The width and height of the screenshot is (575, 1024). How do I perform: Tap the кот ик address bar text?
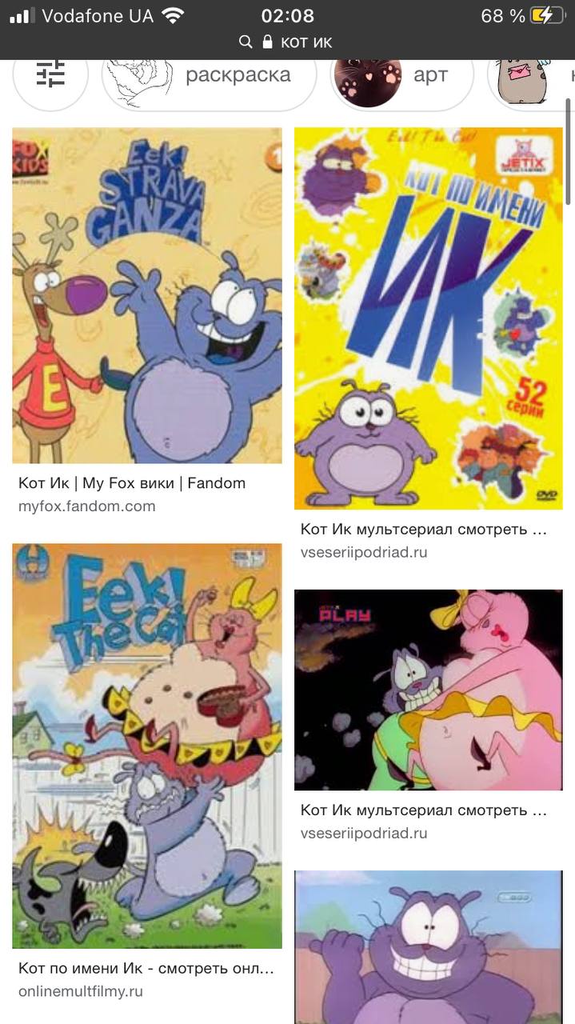(306, 42)
